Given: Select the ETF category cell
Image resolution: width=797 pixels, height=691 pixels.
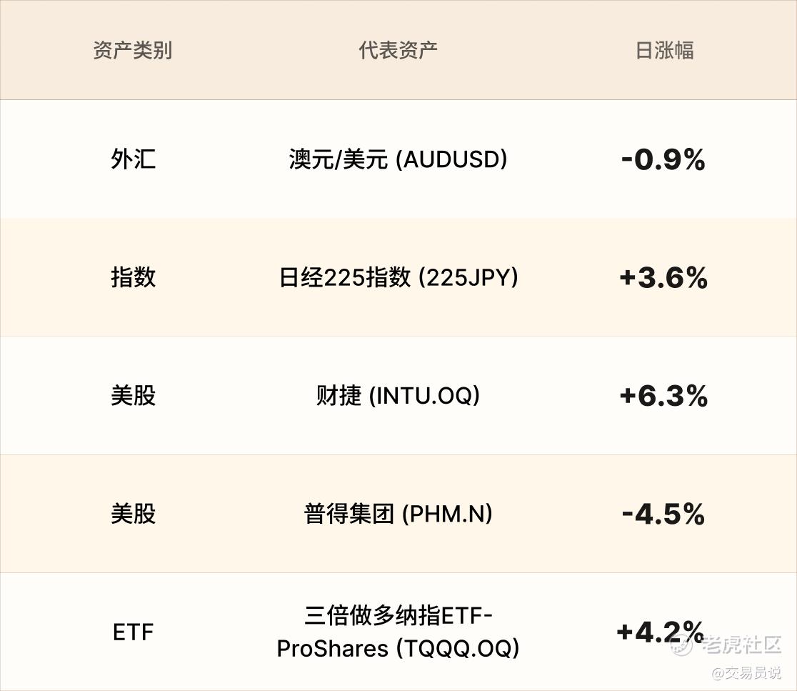Looking at the screenshot, I should [x=133, y=632].
